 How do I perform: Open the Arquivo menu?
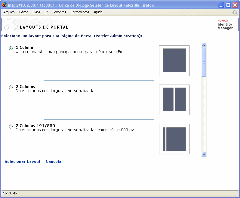click(x=9, y=12)
